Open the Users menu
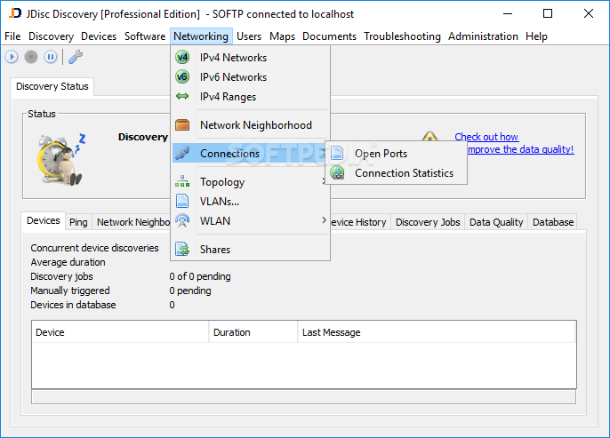Screen dimensions: 610x438 click(x=249, y=36)
